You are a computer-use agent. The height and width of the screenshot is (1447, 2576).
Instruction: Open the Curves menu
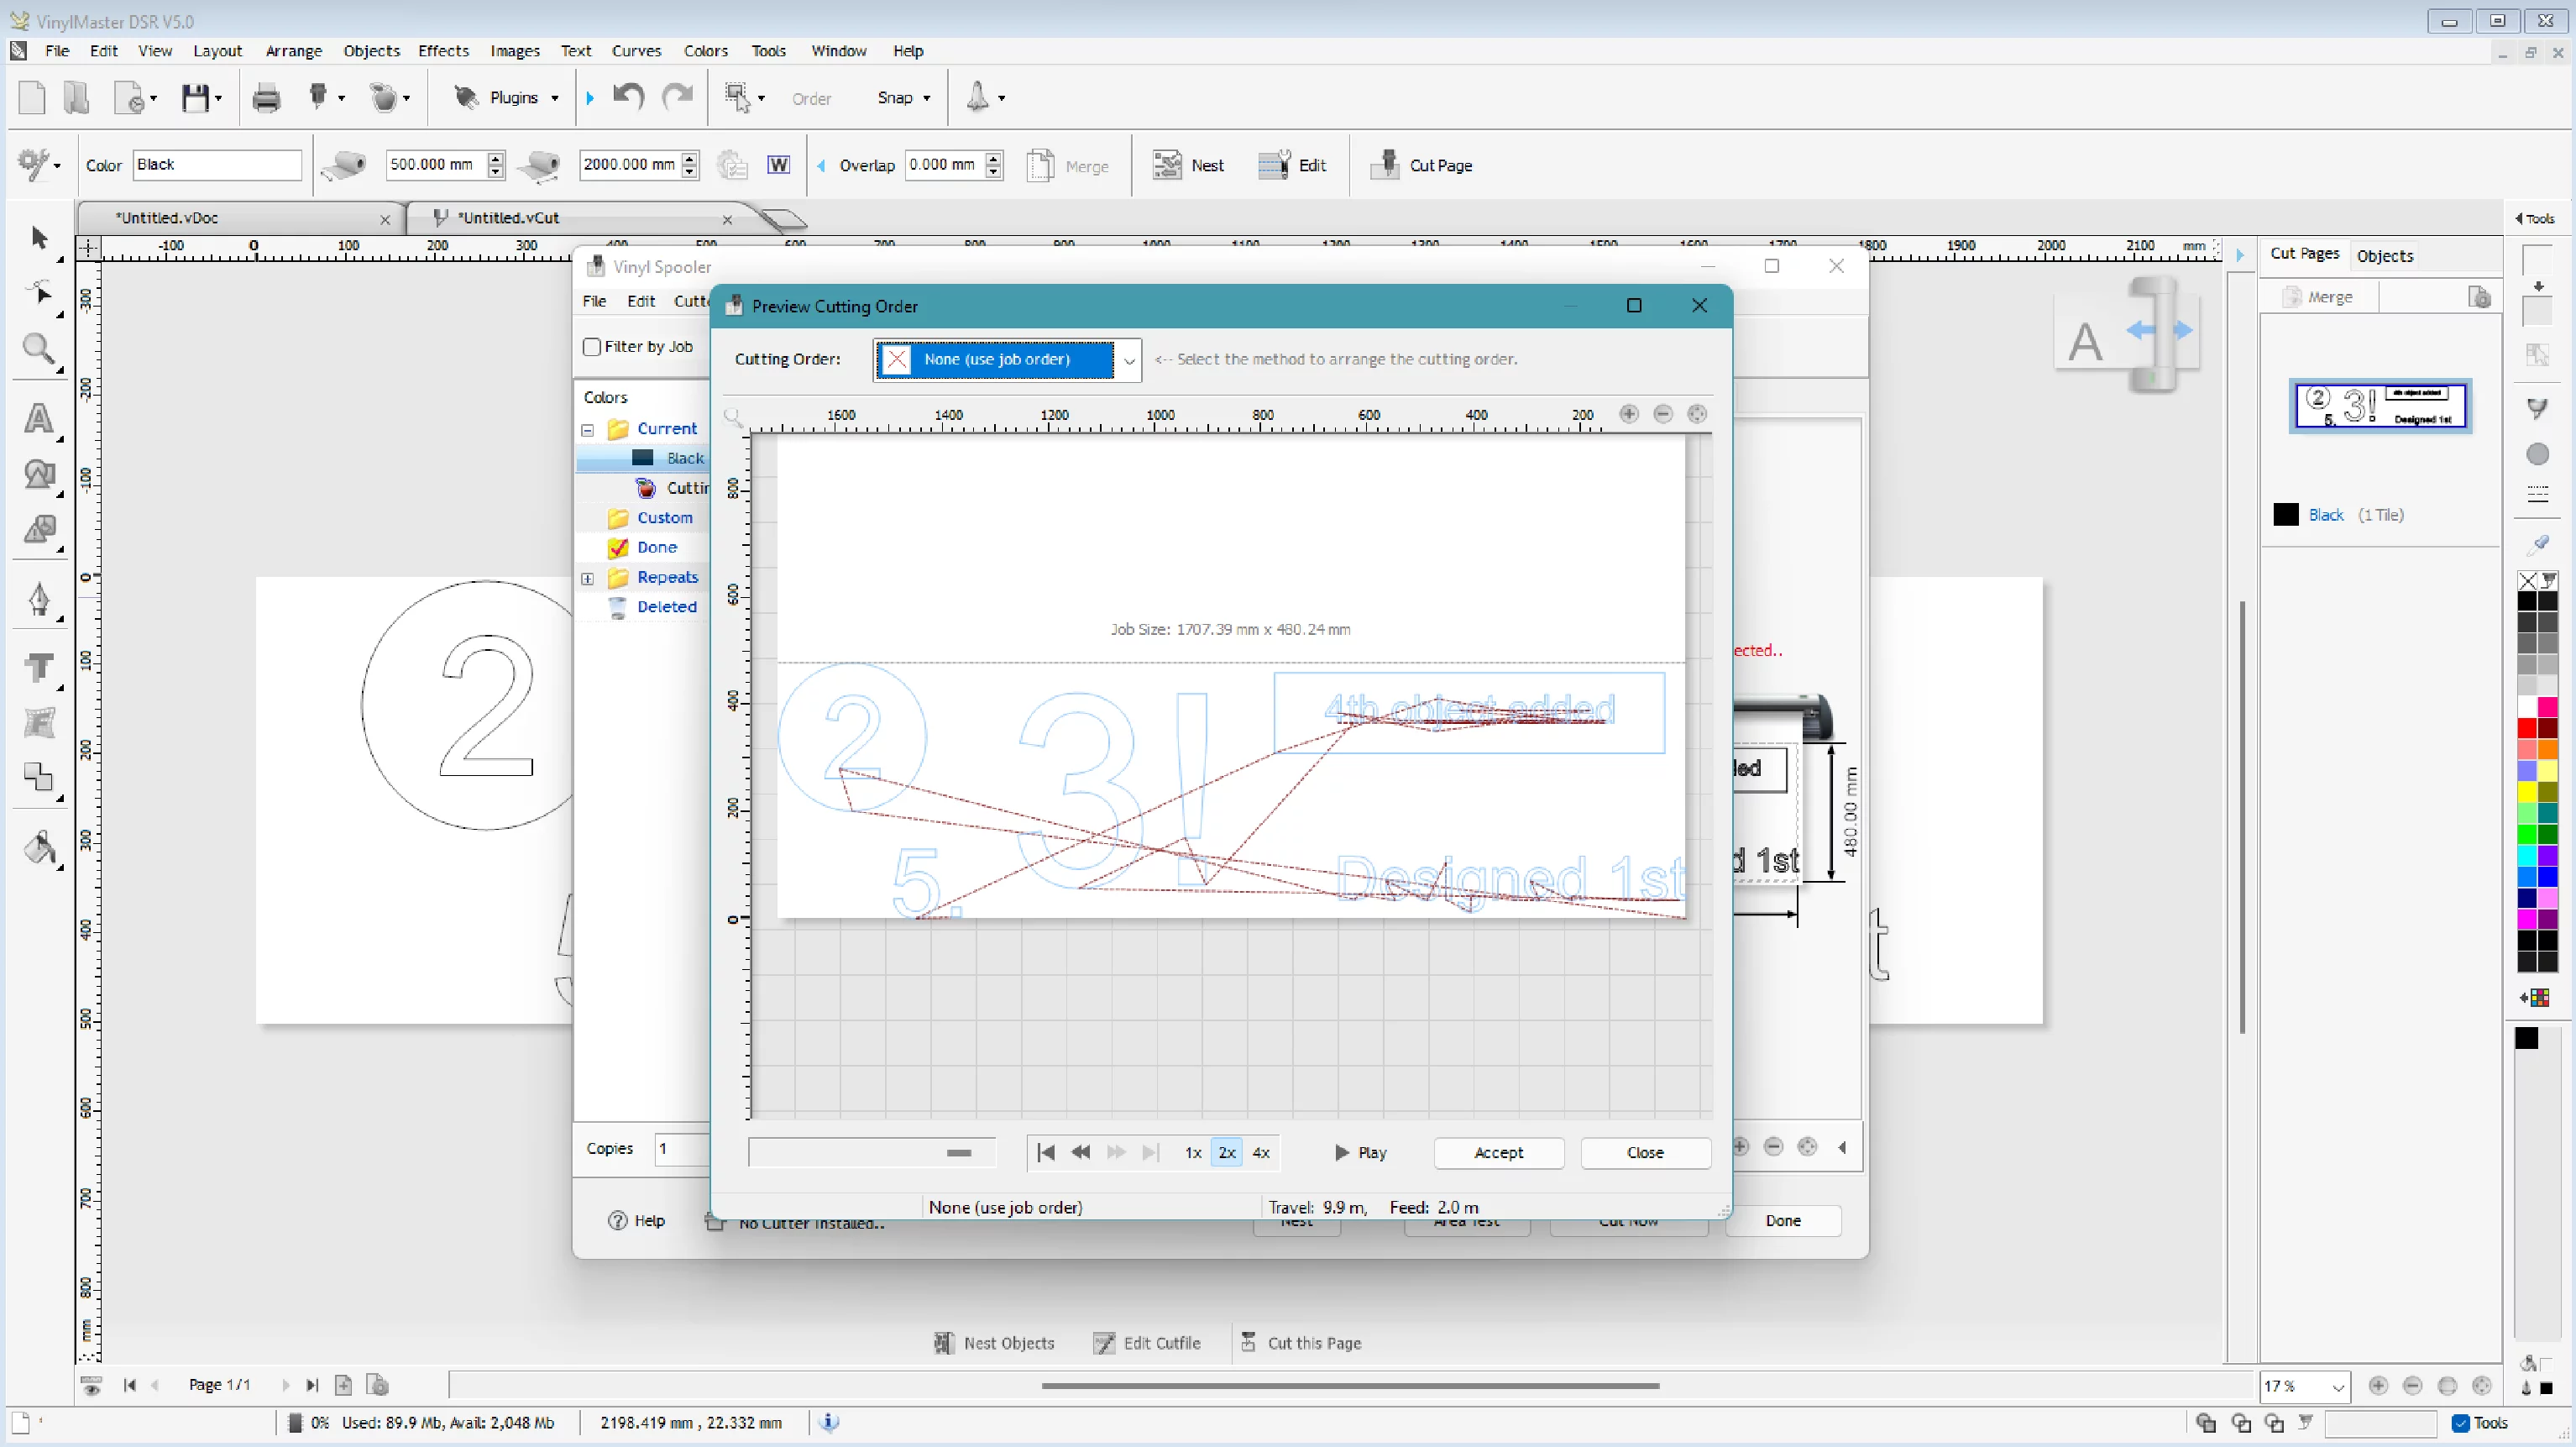pyautogui.click(x=636, y=51)
